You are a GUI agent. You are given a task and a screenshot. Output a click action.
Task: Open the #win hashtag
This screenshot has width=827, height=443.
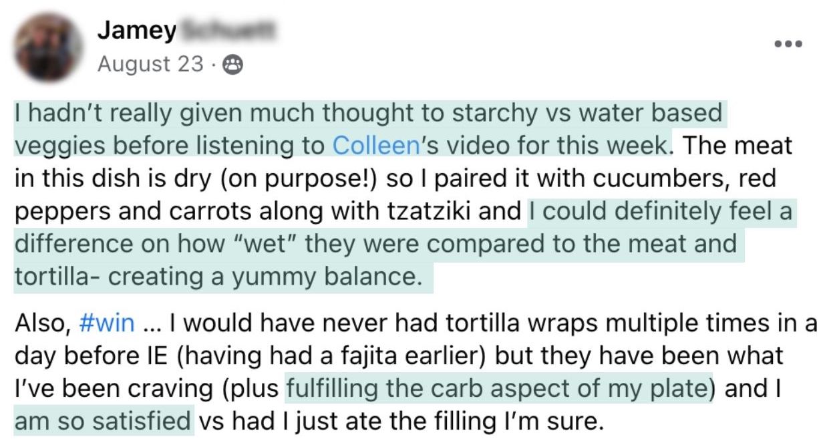coord(106,323)
